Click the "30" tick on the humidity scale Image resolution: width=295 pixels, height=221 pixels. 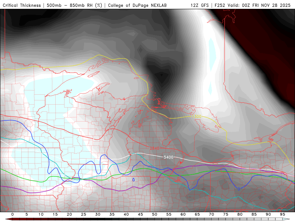98,214
